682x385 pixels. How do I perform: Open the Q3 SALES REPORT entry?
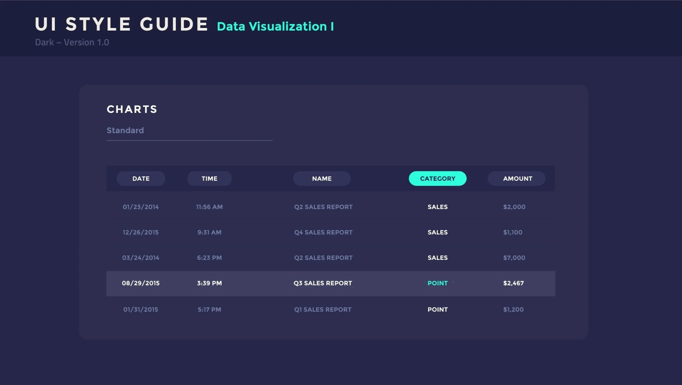pyautogui.click(x=322, y=283)
